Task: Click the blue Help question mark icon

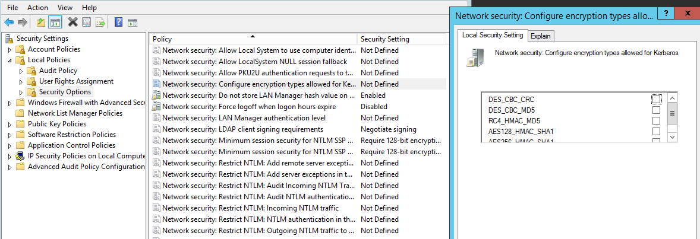Action: pos(118,23)
